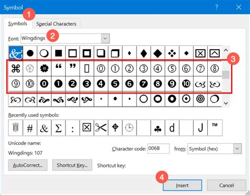Pick the hash sign recently used symbol
This screenshot has width=250, height=195.
(30, 128)
